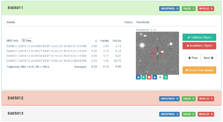Stop the thumbnail animation with the red square
223x122 pixels.
pyautogui.click(x=149, y=77)
